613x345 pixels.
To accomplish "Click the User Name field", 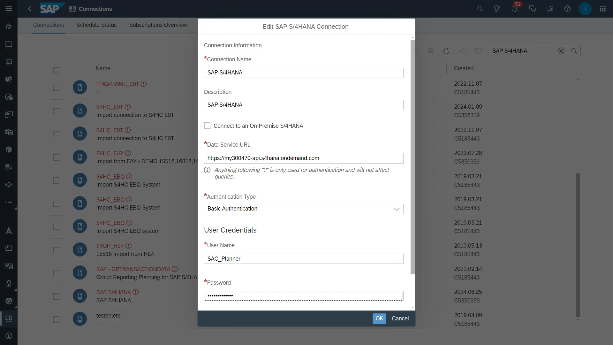I will (304, 259).
